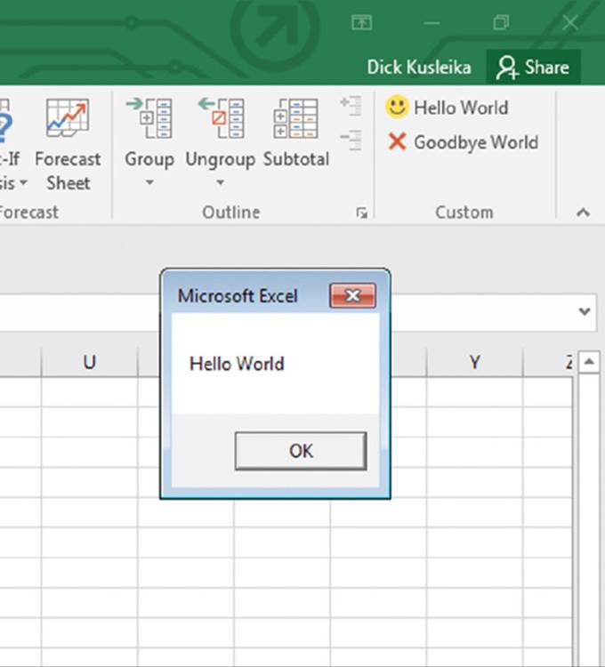The width and height of the screenshot is (605, 667).
Task: Run the Subtotal command
Action: point(296,133)
